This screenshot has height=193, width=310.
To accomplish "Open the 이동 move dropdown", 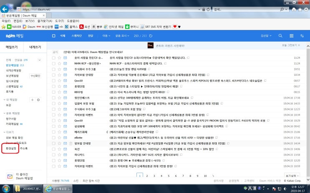I will click(x=106, y=36).
